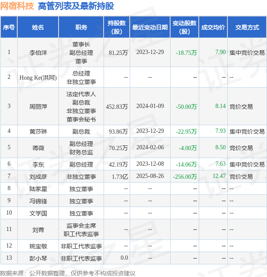The width and height of the screenshot is (267, 277).
Task: Click the name 彭小琴 in row 13
Action: [x=38, y=258]
